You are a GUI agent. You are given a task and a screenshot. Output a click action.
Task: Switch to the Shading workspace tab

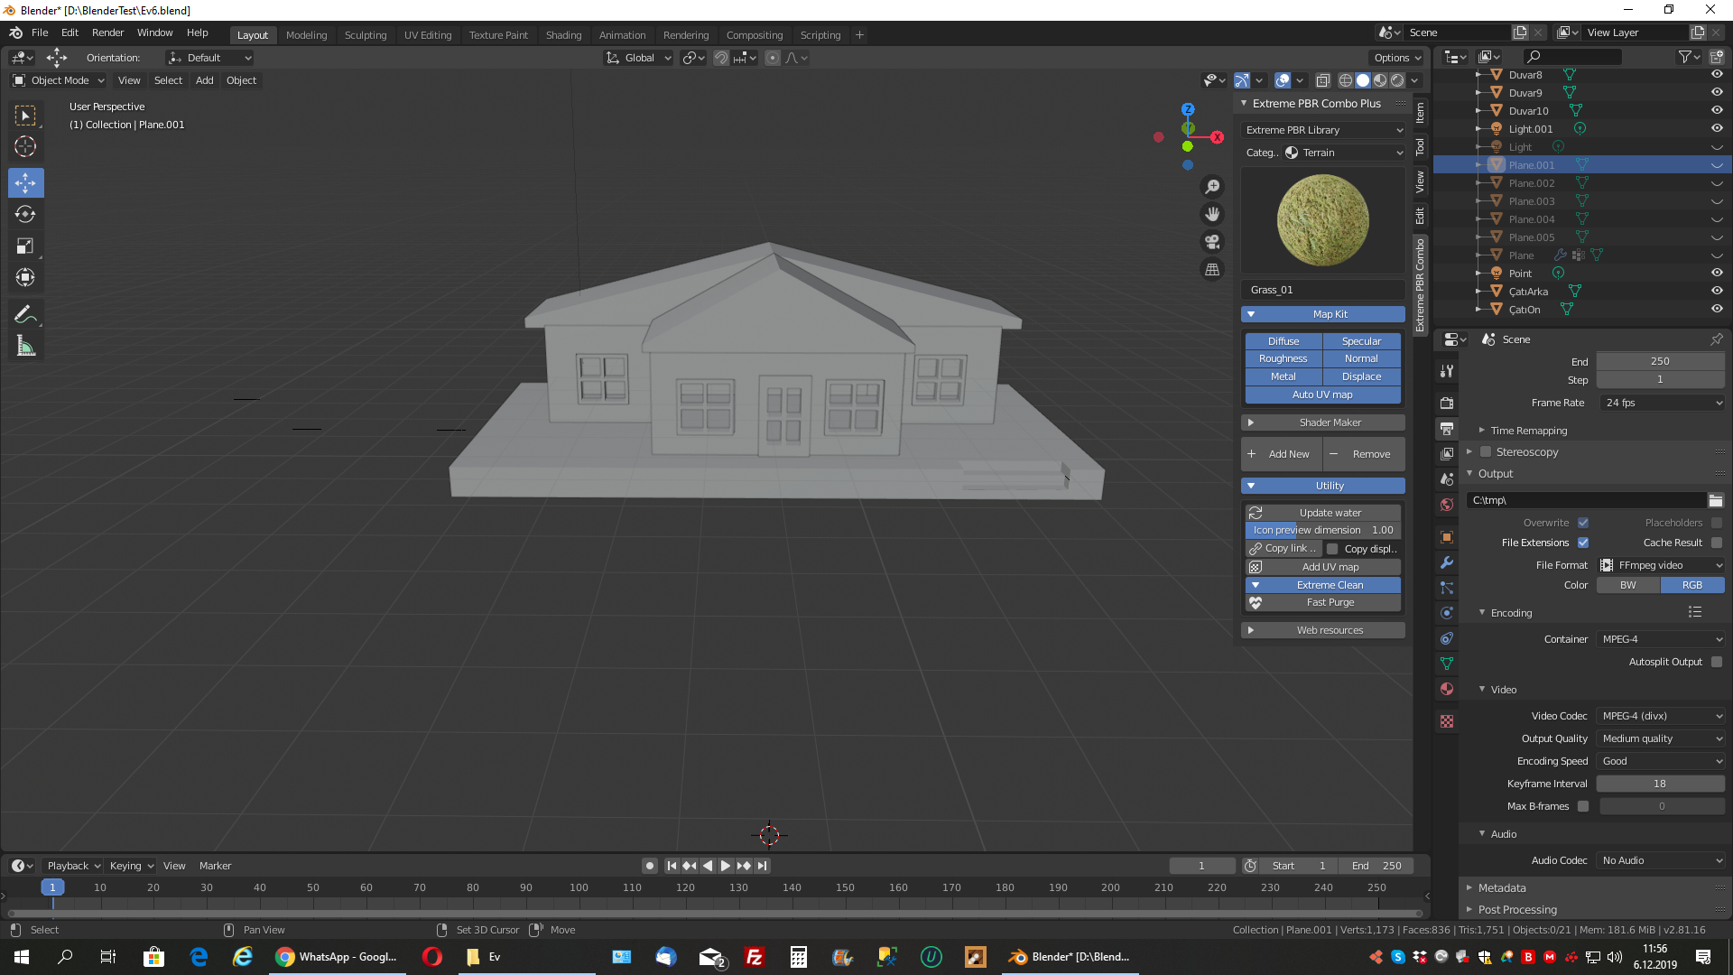click(x=563, y=35)
